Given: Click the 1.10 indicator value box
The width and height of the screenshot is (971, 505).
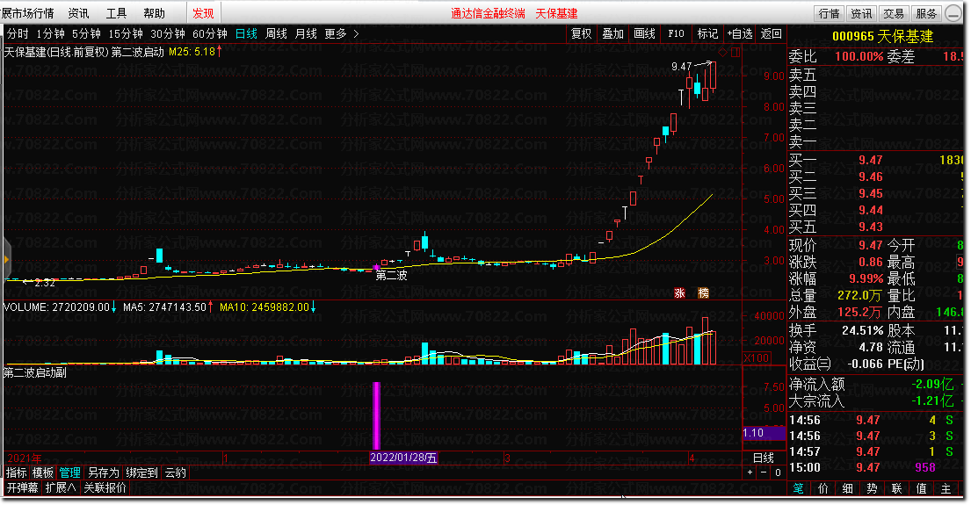Looking at the screenshot, I should tap(764, 433).
